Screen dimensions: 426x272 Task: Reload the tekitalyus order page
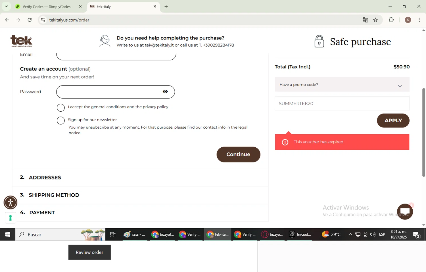(30, 20)
